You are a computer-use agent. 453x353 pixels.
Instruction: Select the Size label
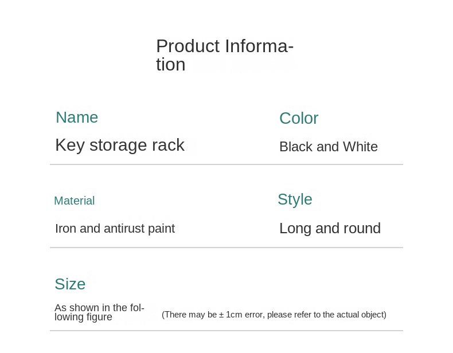70,284
